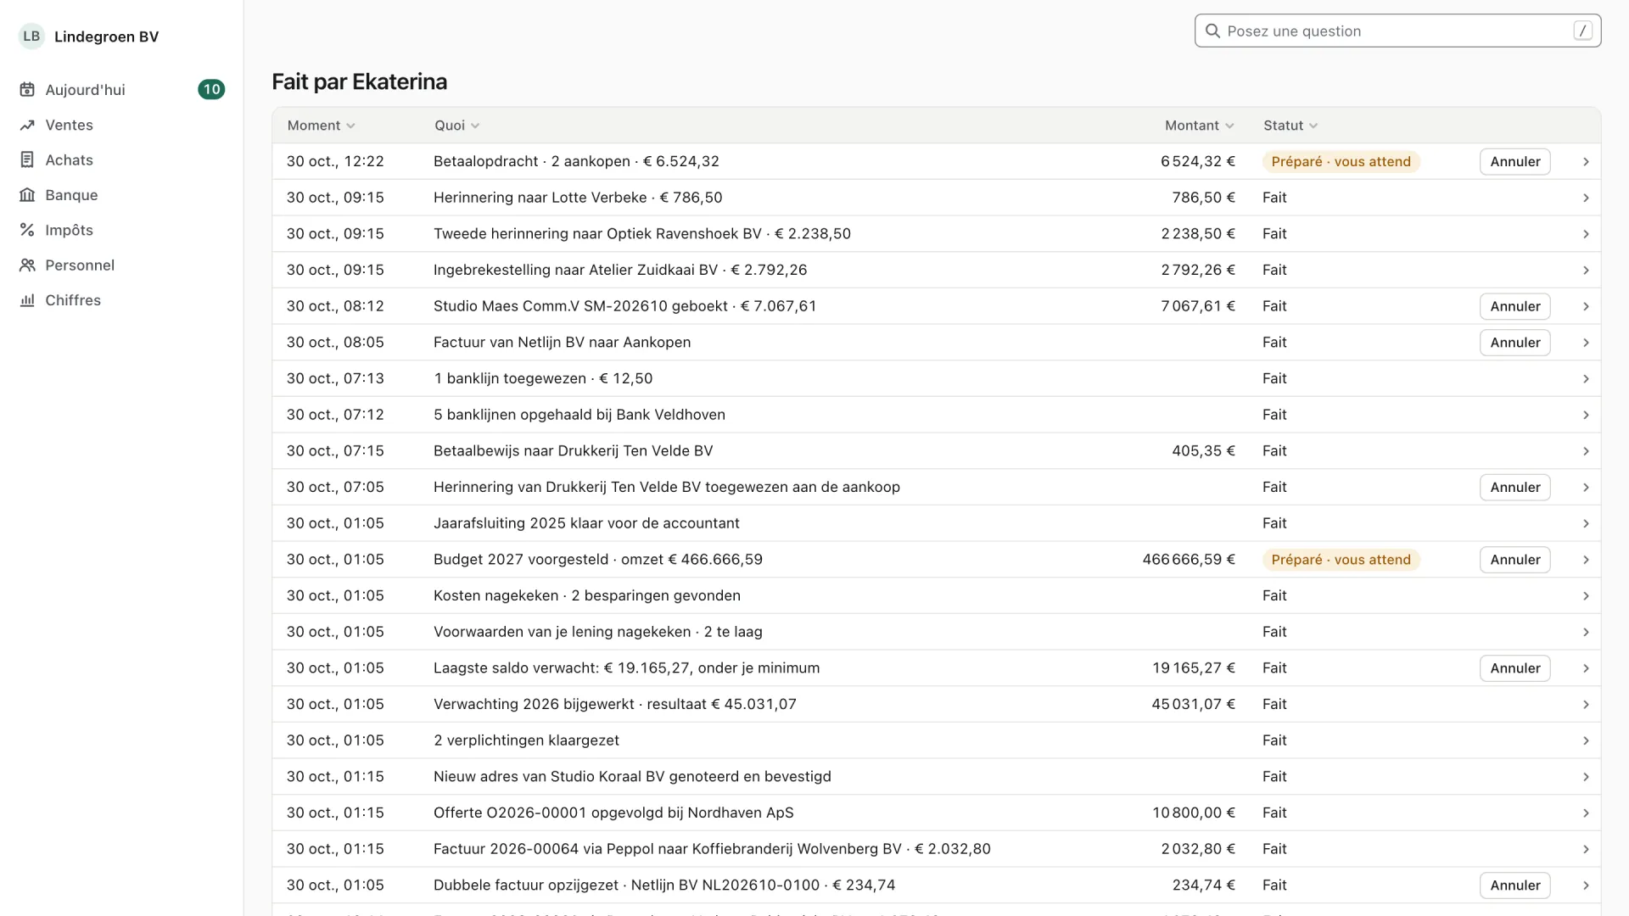
Task: Expand the Betaalopdracht 2 aankopen row chevron
Action: 1586,162
